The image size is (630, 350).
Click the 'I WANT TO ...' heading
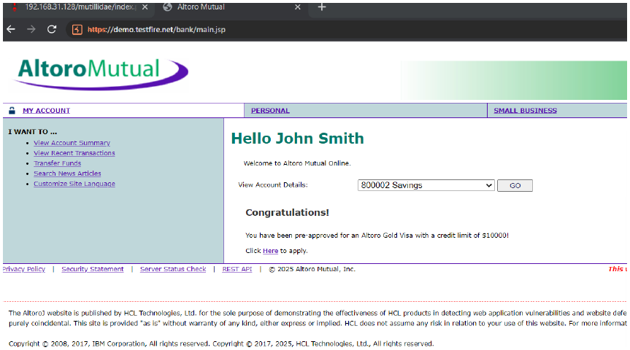click(33, 132)
